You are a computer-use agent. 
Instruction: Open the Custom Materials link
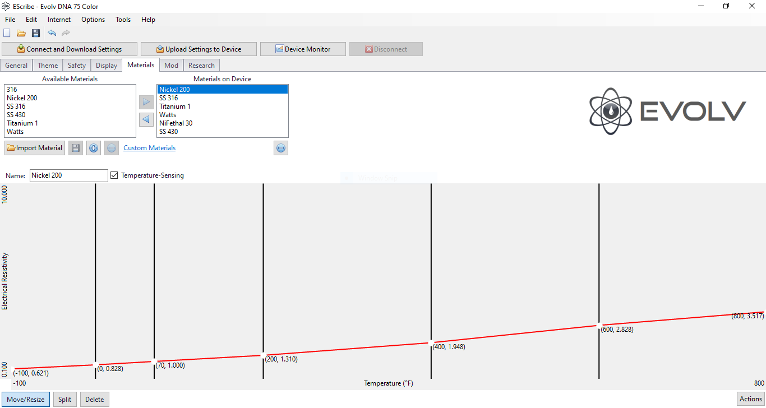coord(149,148)
